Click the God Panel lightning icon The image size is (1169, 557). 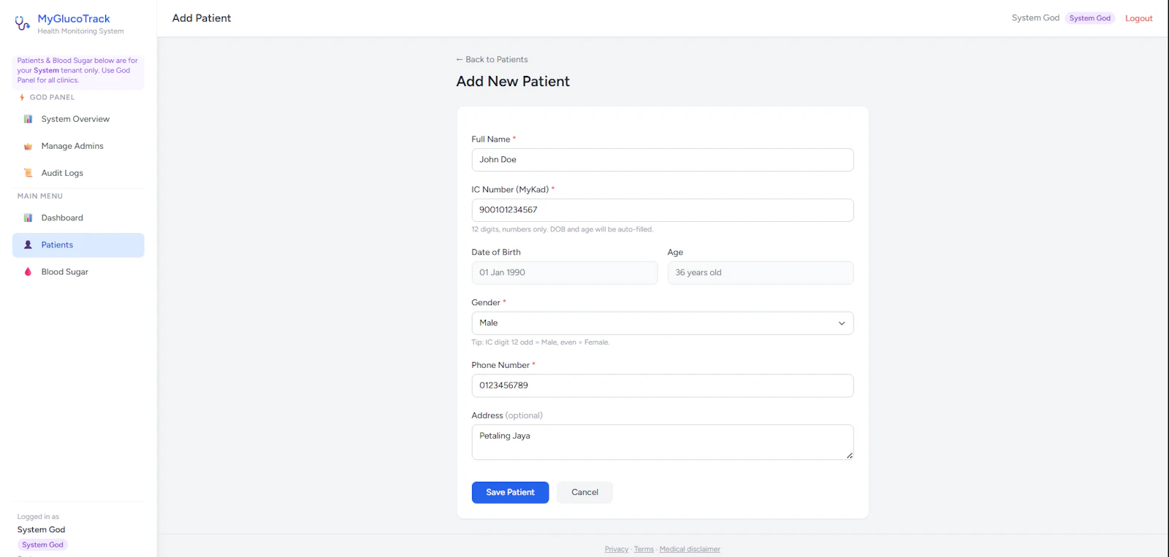[22, 97]
